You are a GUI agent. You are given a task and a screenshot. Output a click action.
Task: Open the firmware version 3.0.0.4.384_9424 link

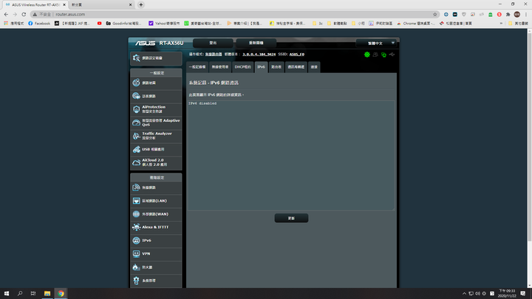(259, 54)
